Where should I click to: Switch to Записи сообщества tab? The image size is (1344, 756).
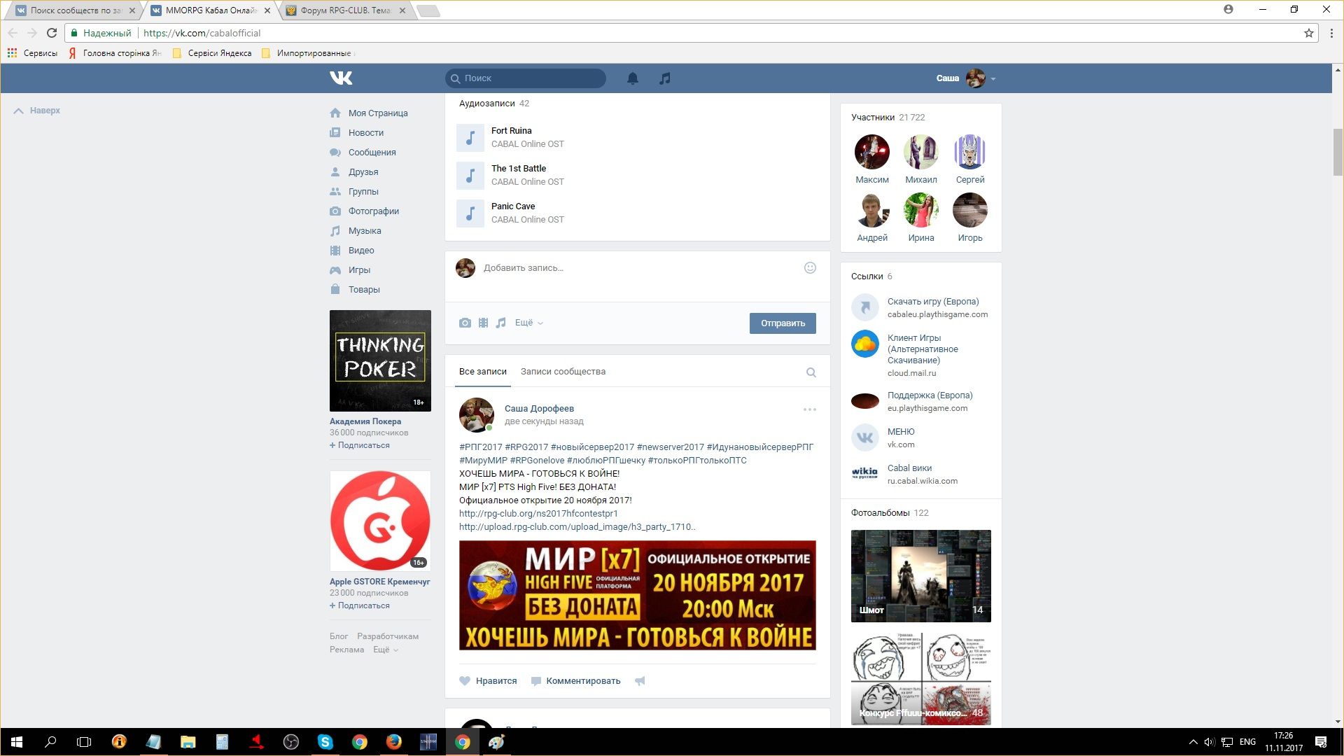point(563,372)
